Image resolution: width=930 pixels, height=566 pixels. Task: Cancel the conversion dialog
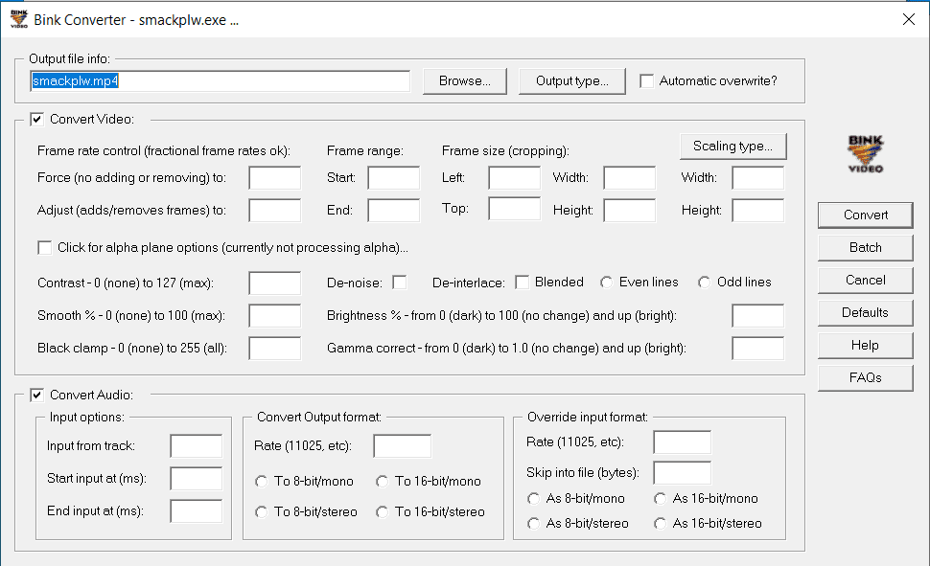[x=866, y=281]
